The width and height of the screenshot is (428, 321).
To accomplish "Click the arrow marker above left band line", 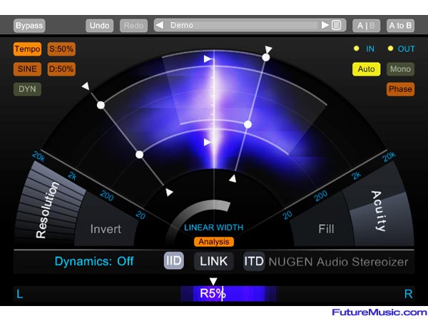I will (x=86, y=86).
